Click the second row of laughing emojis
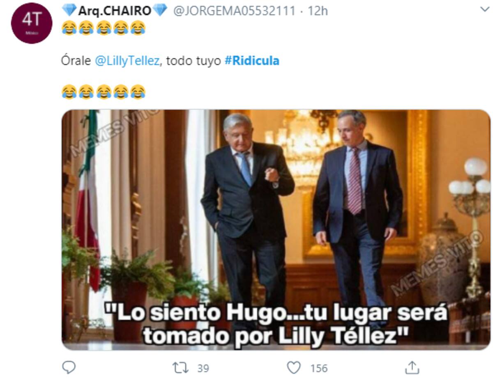The image size is (493, 378). click(x=104, y=92)
